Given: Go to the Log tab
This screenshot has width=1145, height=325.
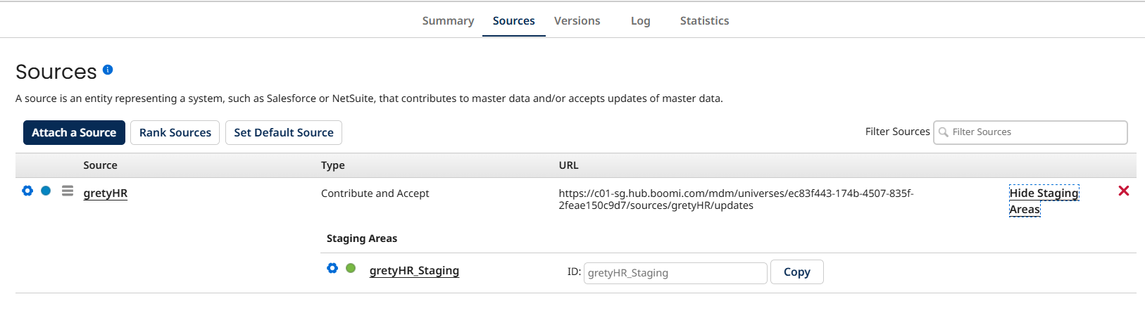Looking at the screenshot, I should pyautogui.click(x=640, y=21).
